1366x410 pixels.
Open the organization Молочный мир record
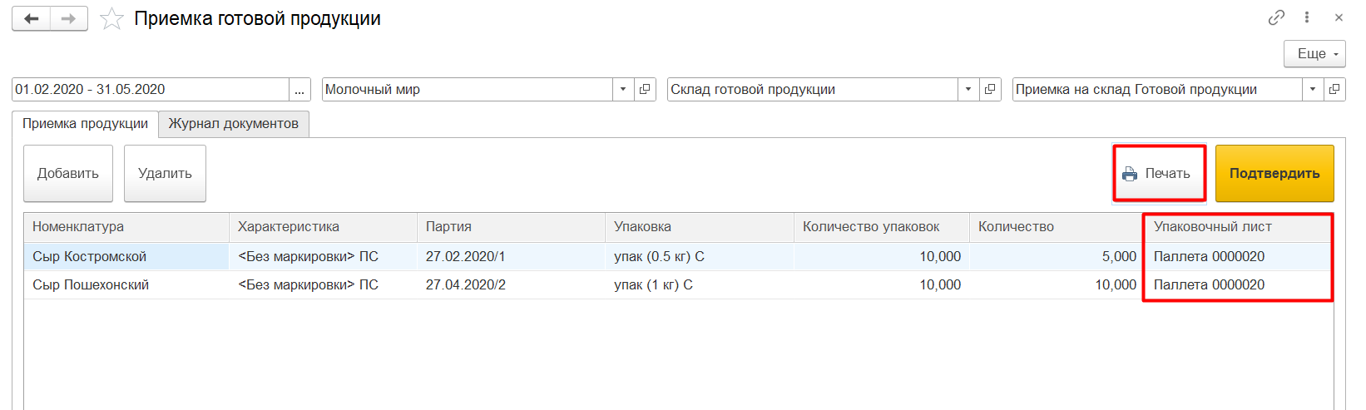coord(645,90)
